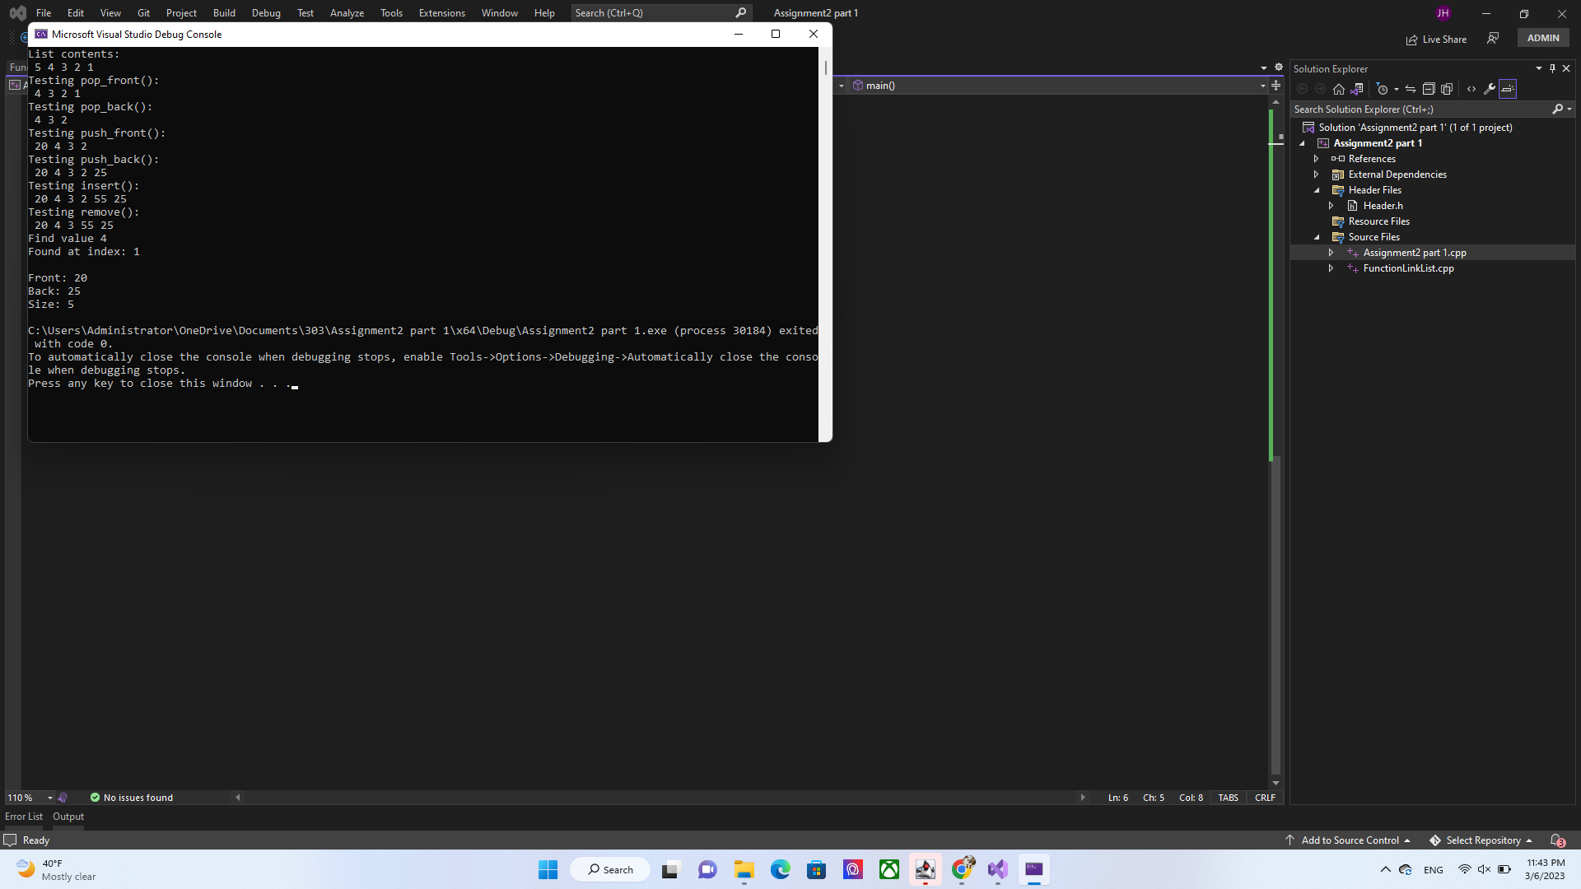1581x889 pixels.
Task: Click the Live Share button
Action: [1436, 39]
